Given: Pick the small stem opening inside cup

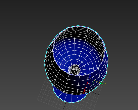Looking at the screenshot, I should [x=74, y=70].
